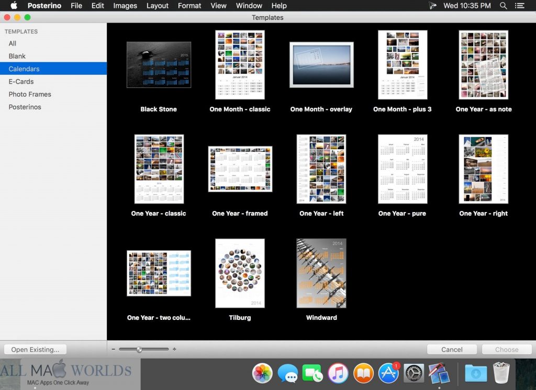Click the bird status icon in menu bar
The image size is (536, 390).
pos(432,5)
